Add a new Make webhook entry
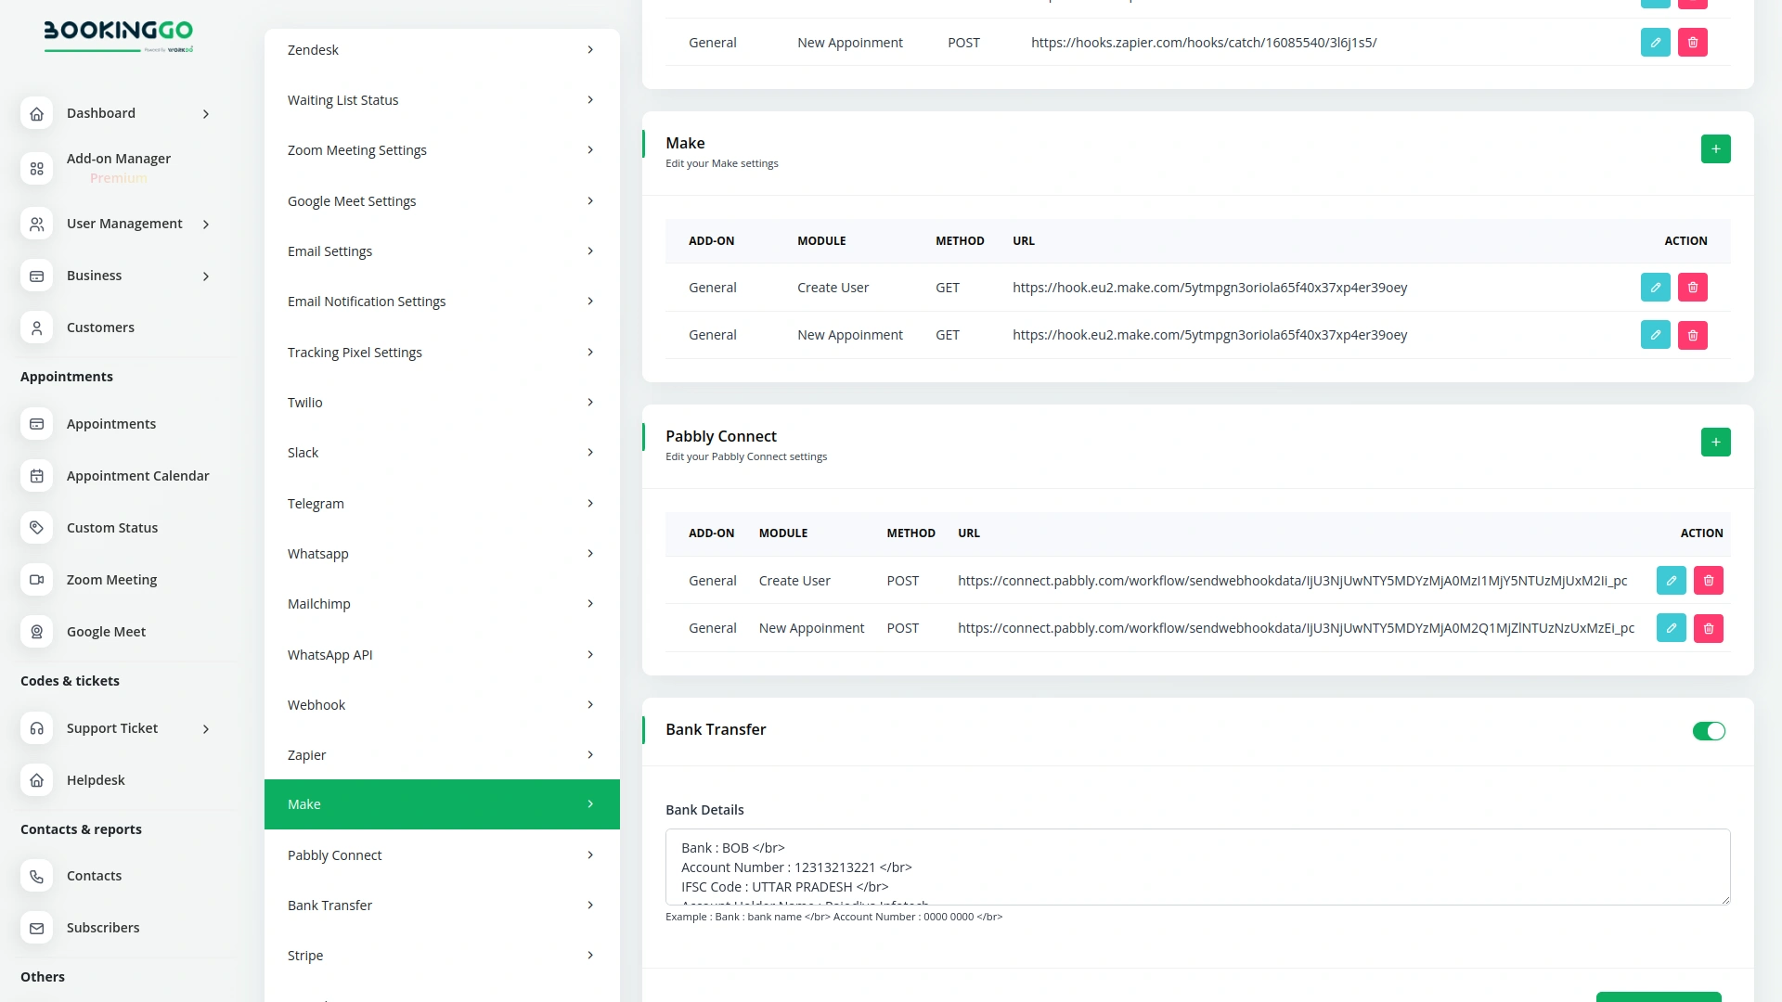This screenshot has width=1782, height=1002. (x=1715, y=148)
